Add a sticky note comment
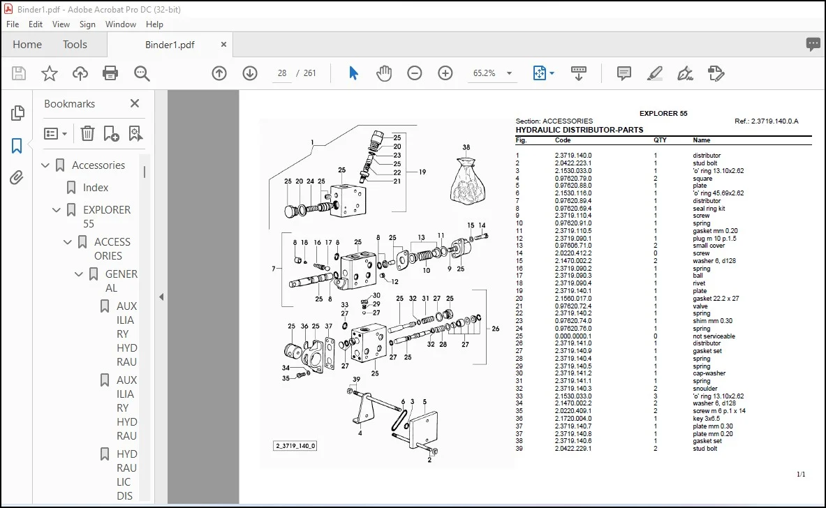Viewport: 826px width, 508px height. (624, 73)
